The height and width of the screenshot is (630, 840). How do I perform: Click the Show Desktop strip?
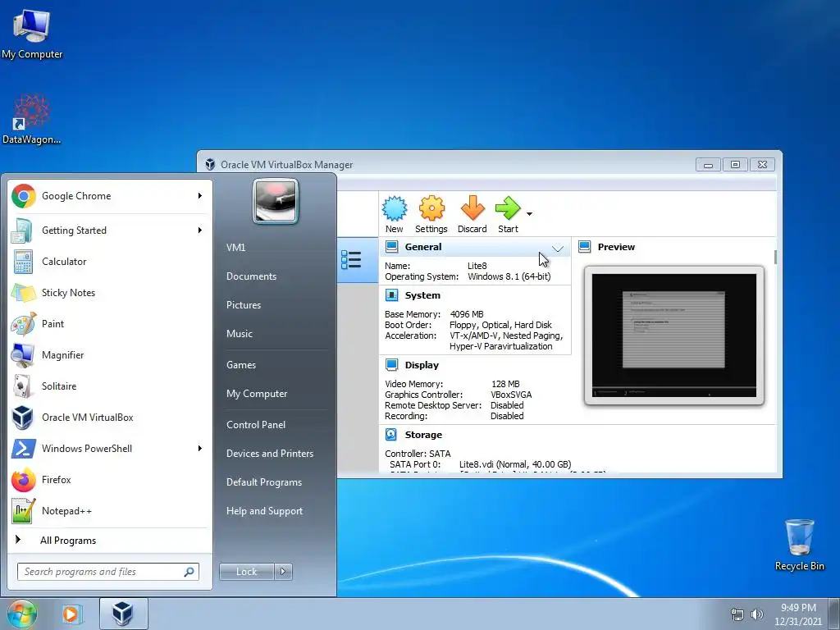coord(834,614)
